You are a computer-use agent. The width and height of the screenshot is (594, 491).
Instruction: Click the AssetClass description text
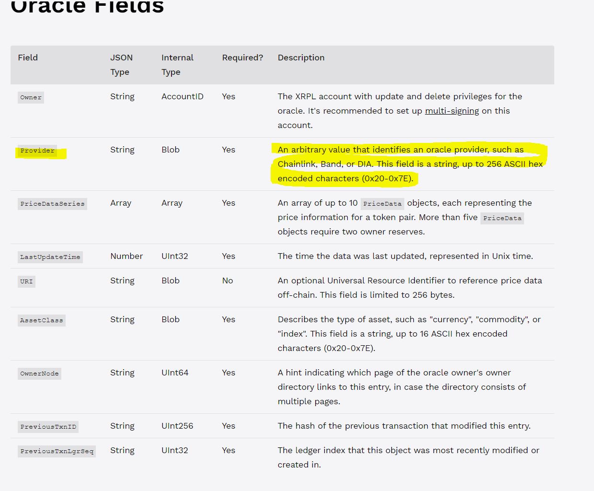(x=410, y=334)
